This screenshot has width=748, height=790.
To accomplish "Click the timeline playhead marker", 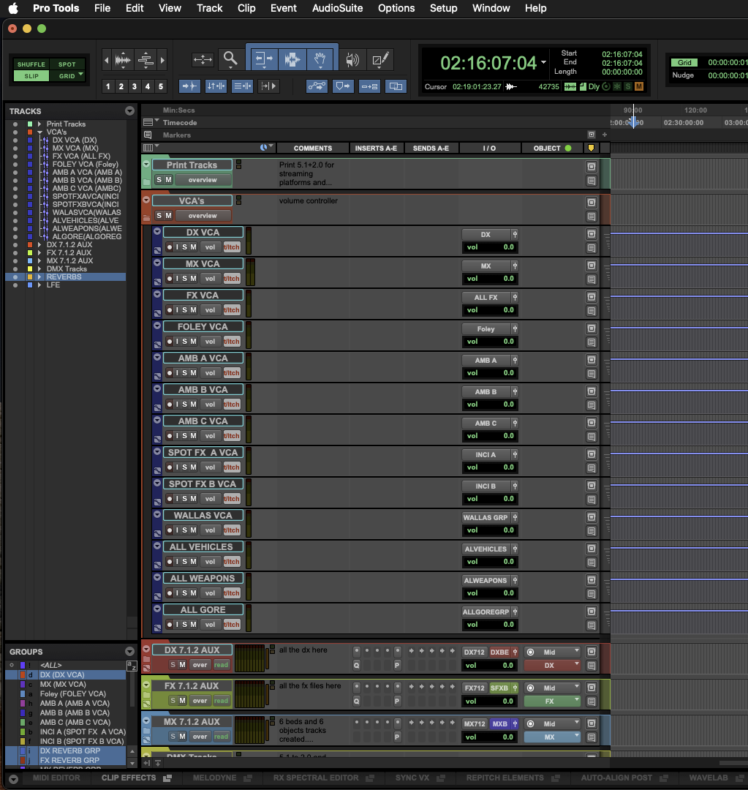I will pyautogui.click(x=634, y=121).
